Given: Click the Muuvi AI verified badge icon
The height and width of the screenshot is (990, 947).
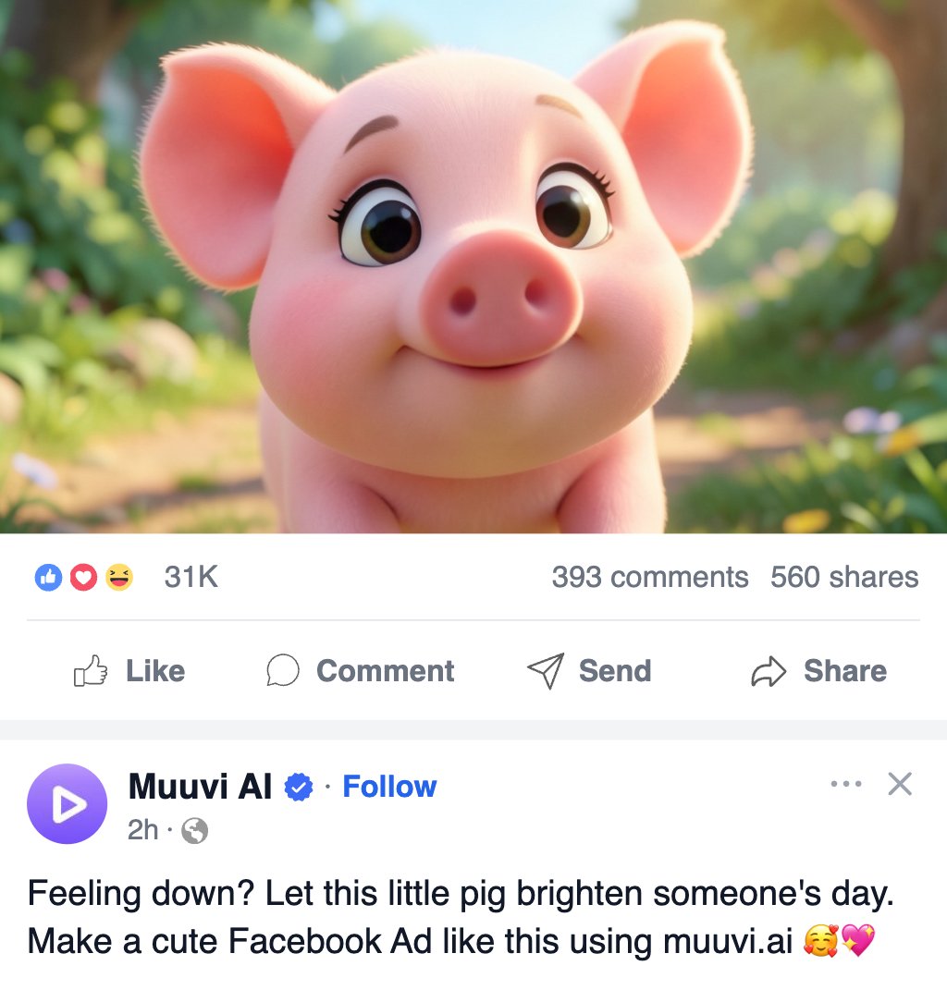Looking at the screenshot, I should point(297,786).
